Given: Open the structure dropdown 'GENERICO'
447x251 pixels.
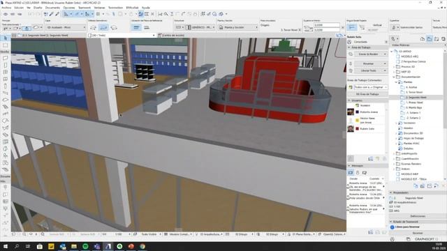Looking at the screenshot, I should tap(200, 27).
